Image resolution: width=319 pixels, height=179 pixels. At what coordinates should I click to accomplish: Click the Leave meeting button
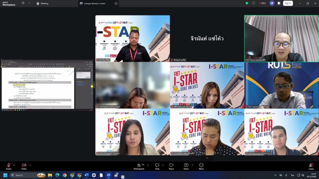(311, 166)
